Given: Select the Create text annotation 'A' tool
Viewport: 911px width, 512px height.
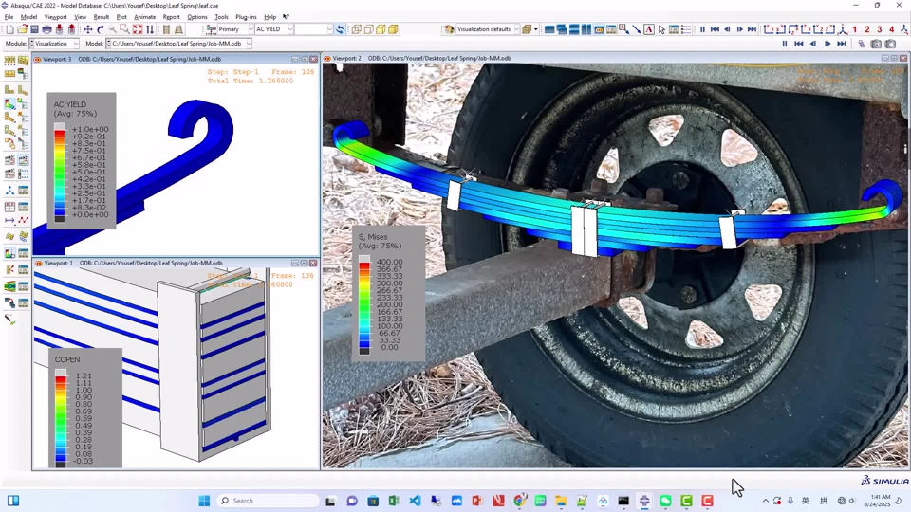Looking at the screenshot, I should (x=649, y=29).
